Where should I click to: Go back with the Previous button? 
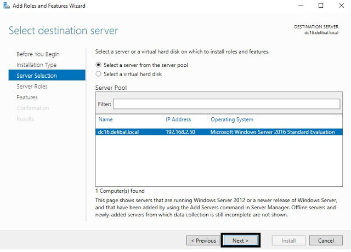coord(203,240)
